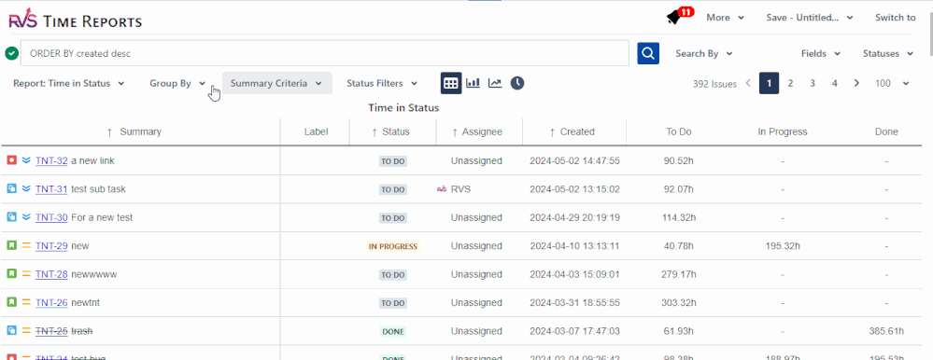Click the 385.61h Done value

(x=886, y=331)
